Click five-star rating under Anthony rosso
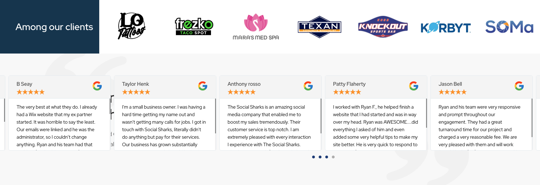The width and height of the screenshot is (540, 185). (241, 92)
